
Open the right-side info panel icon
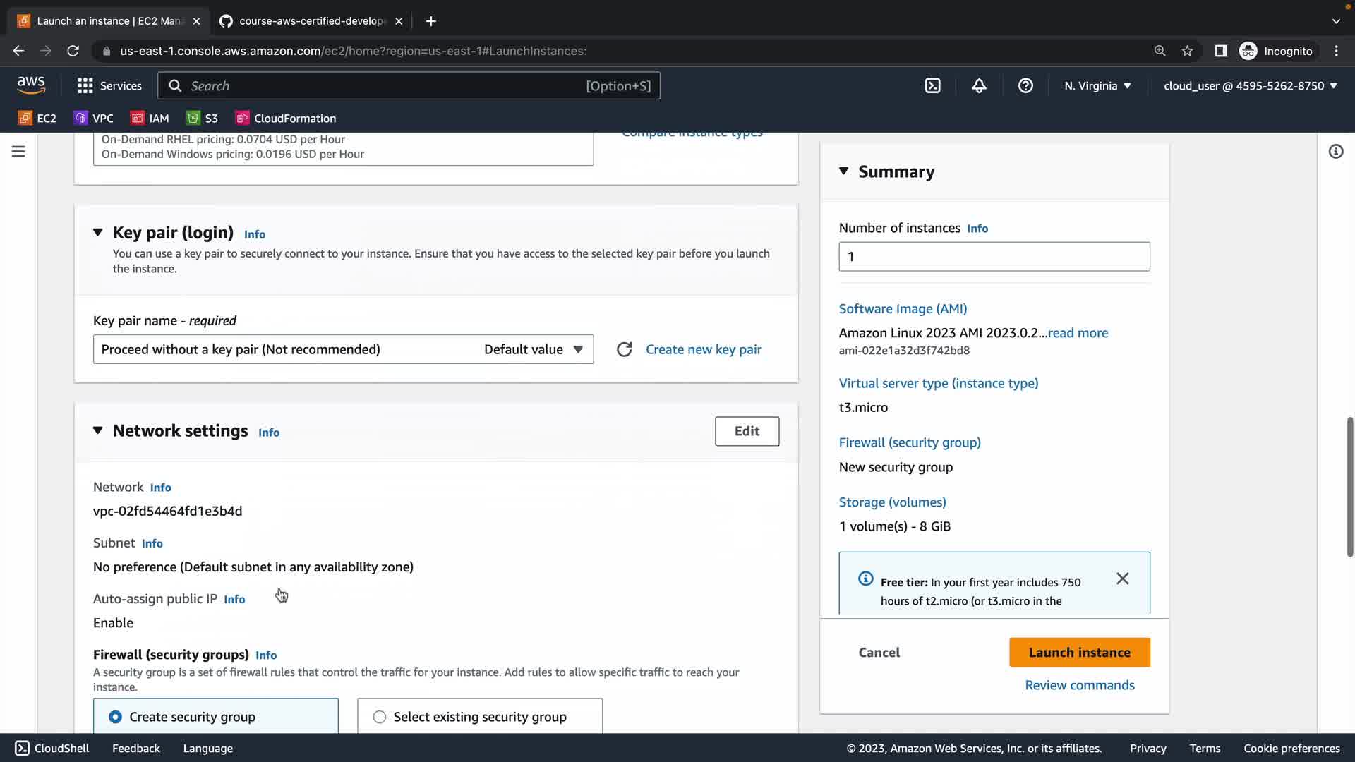[x=1335, y=152]
